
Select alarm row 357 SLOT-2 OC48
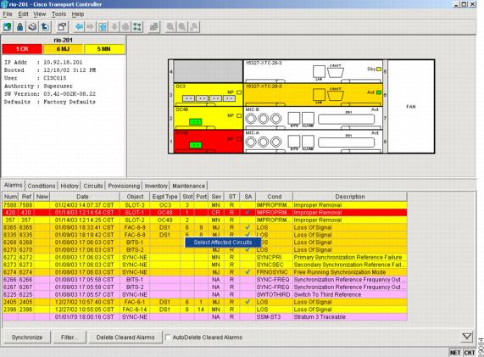[x=204, y=220]
